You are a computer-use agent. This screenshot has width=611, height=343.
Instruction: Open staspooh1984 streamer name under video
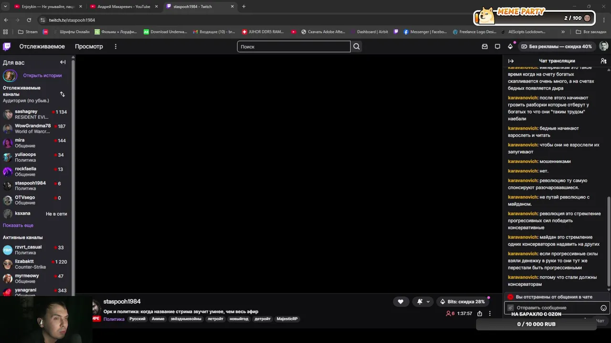point(122,302)
